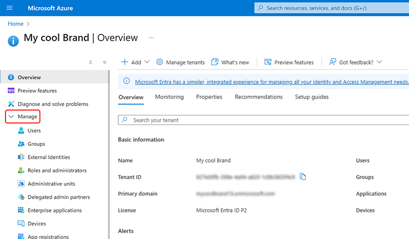Click the plus icon of Add
This screenshot has height=239, width=409.
pyautogui.click(x=125, y=62)
